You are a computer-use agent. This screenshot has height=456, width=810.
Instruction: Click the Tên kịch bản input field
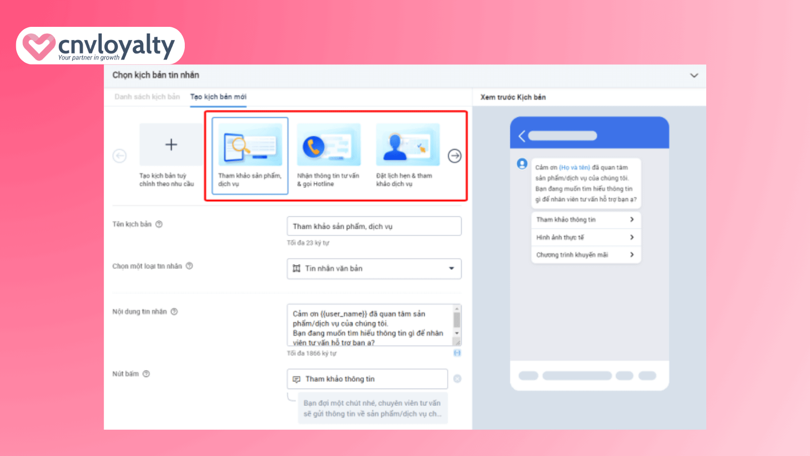point(374,226)
